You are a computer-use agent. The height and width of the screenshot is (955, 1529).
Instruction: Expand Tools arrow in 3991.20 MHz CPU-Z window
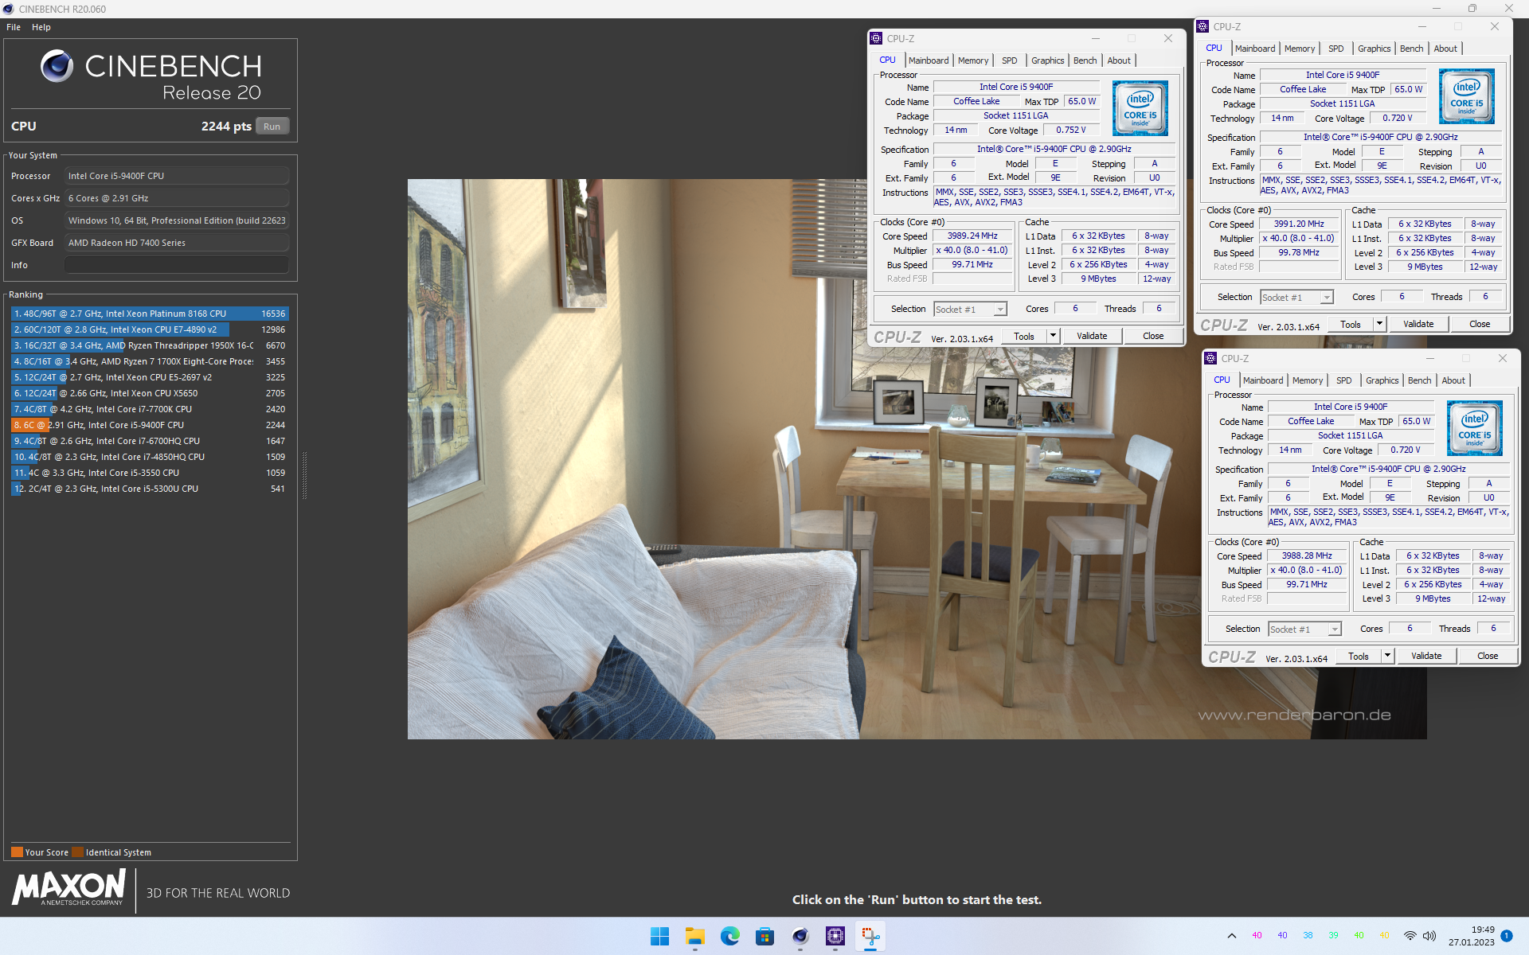pos(1379,324)
